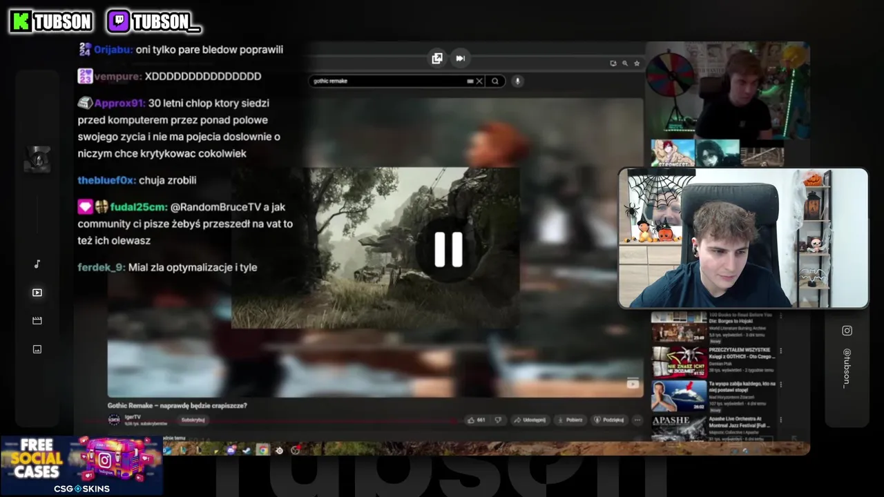Clear the 'gothic remake' search with X

click(x=479, y=81)
